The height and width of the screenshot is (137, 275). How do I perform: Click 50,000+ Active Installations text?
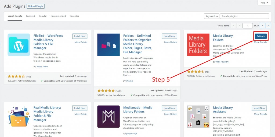pyautogui.click(x=111, y=95)
